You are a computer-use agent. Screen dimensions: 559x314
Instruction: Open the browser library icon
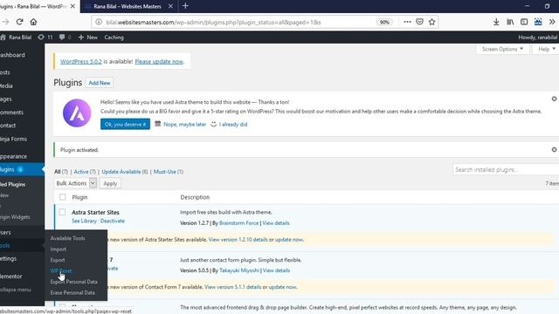510,22
